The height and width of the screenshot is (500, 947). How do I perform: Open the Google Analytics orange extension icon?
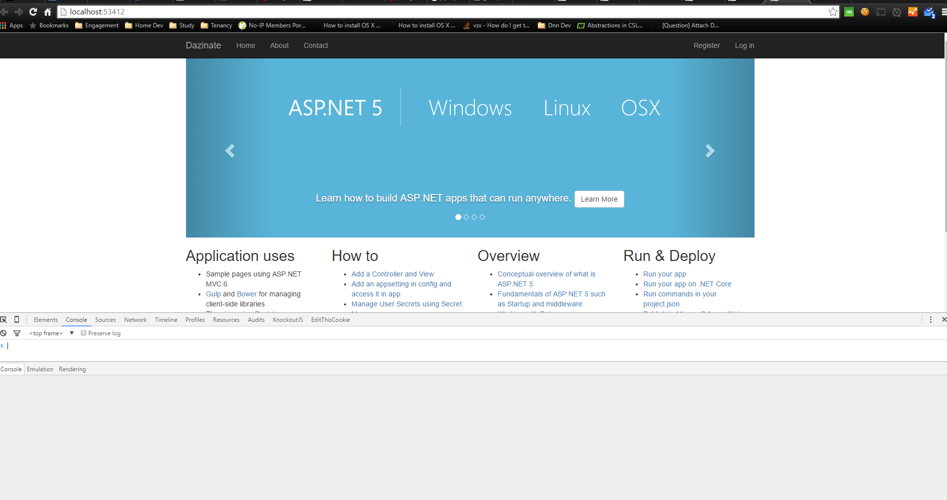click(x=913, y=12)
